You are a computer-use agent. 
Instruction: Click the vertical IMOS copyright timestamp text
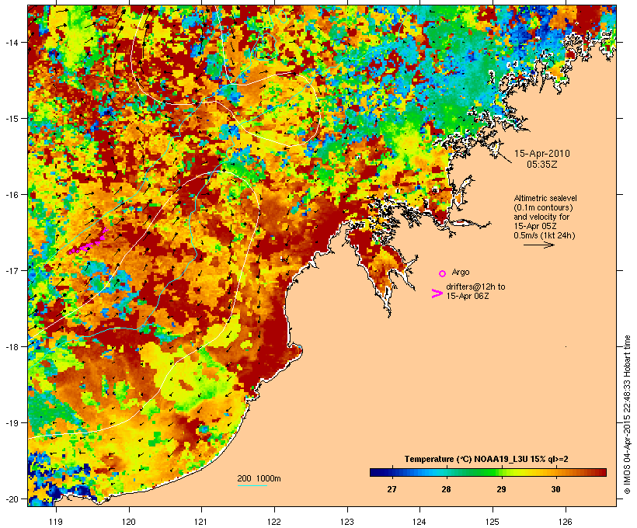coord(628,415)
